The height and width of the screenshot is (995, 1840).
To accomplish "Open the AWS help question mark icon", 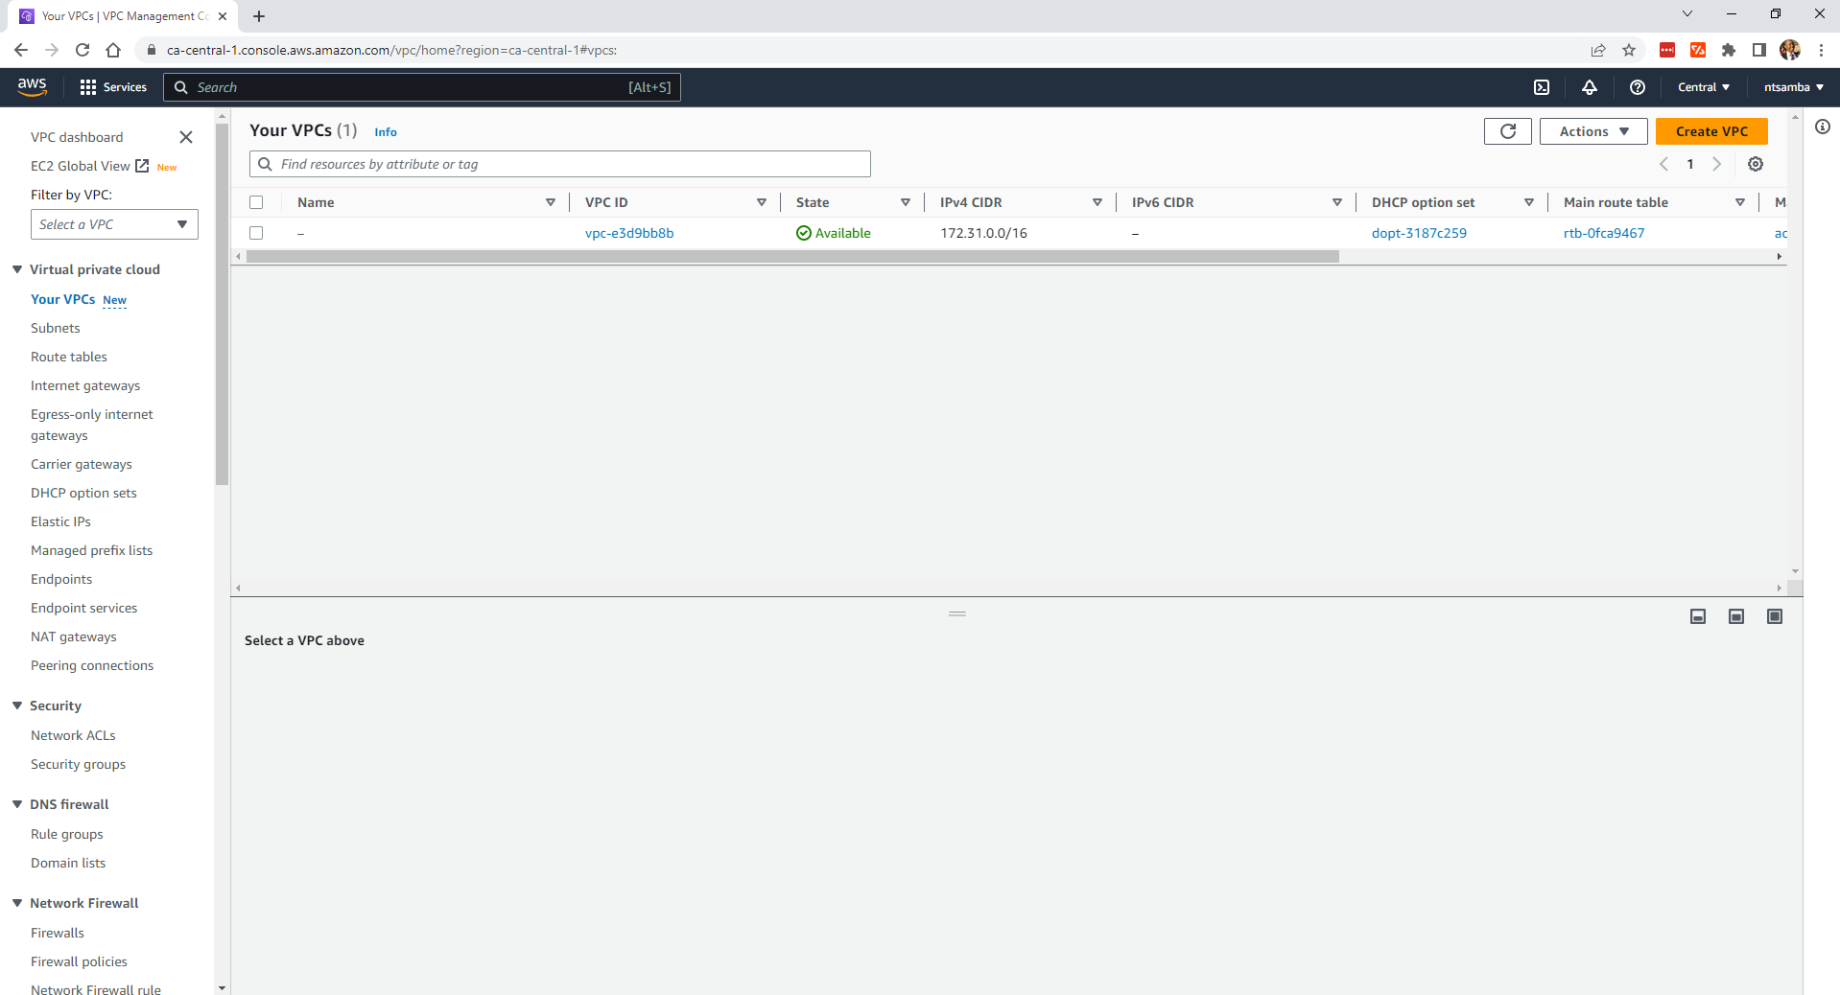I will coord(1638,87).
